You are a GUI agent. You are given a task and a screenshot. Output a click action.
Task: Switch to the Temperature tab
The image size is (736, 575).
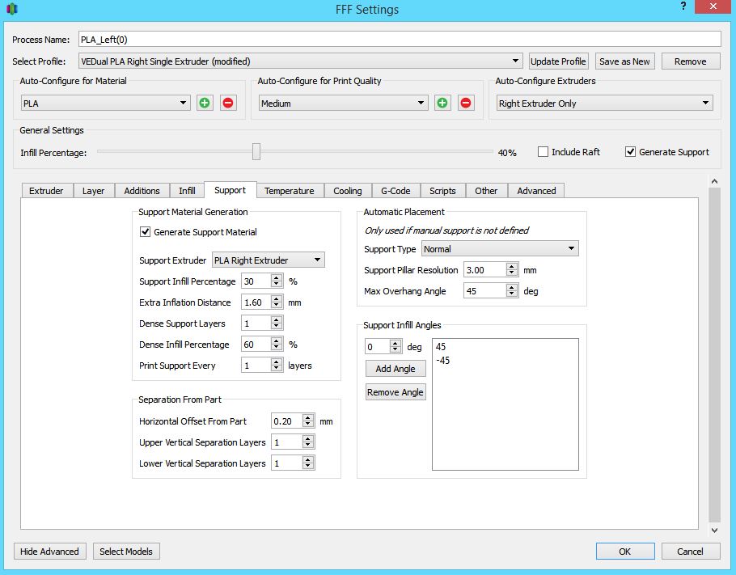(289, 191)
